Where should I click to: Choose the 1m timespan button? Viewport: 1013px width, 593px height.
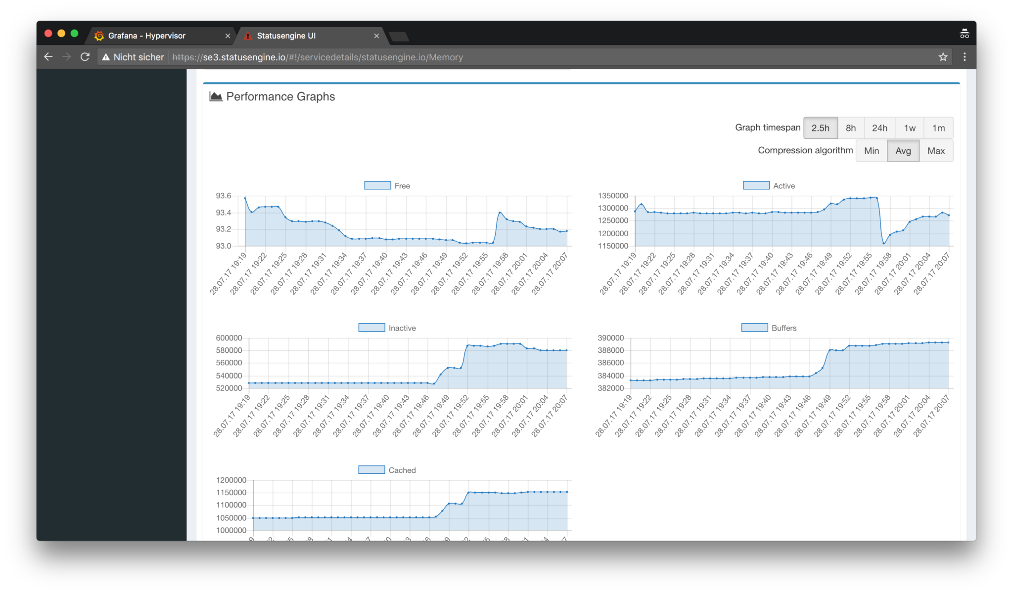tap(938, 128)
